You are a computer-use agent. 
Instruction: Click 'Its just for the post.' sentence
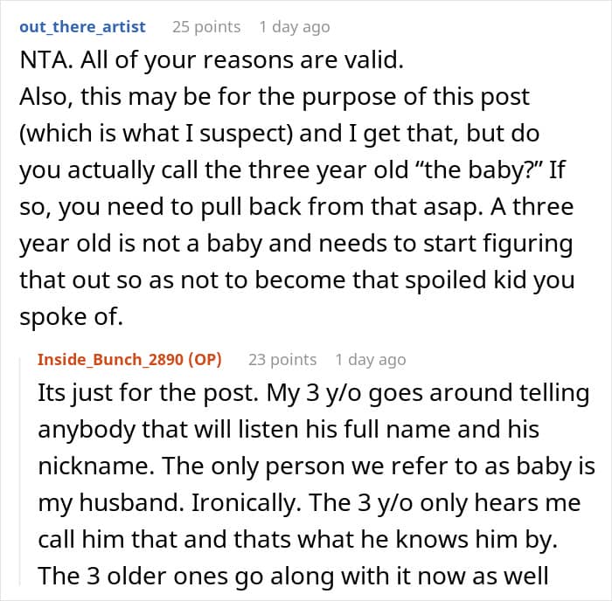click(x=149, y=393)
